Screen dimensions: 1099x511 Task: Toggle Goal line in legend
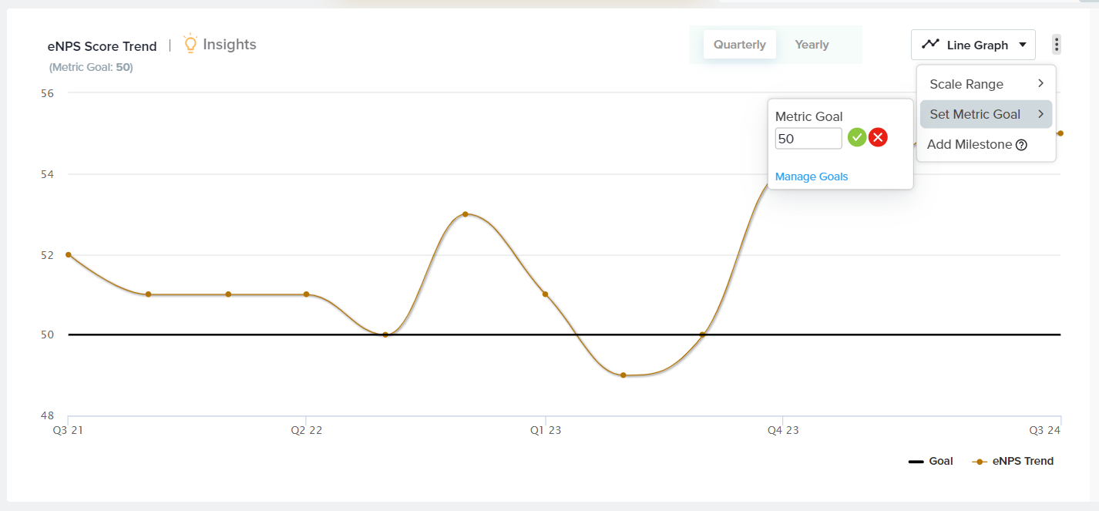click(931, 461)
